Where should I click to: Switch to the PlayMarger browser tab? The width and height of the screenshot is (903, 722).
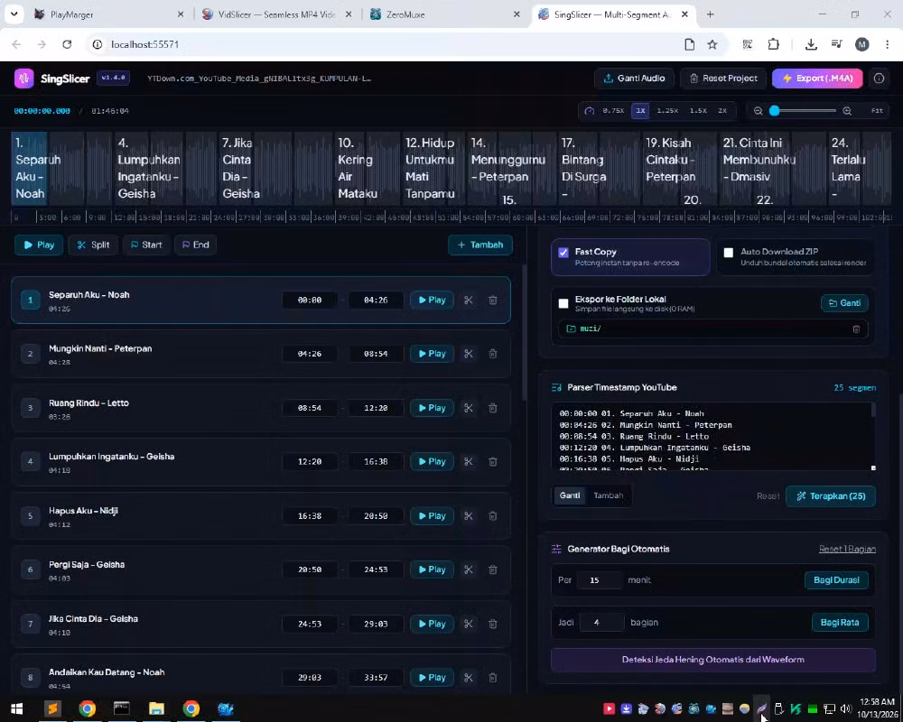pyautogui.click(x=107, y=14)
